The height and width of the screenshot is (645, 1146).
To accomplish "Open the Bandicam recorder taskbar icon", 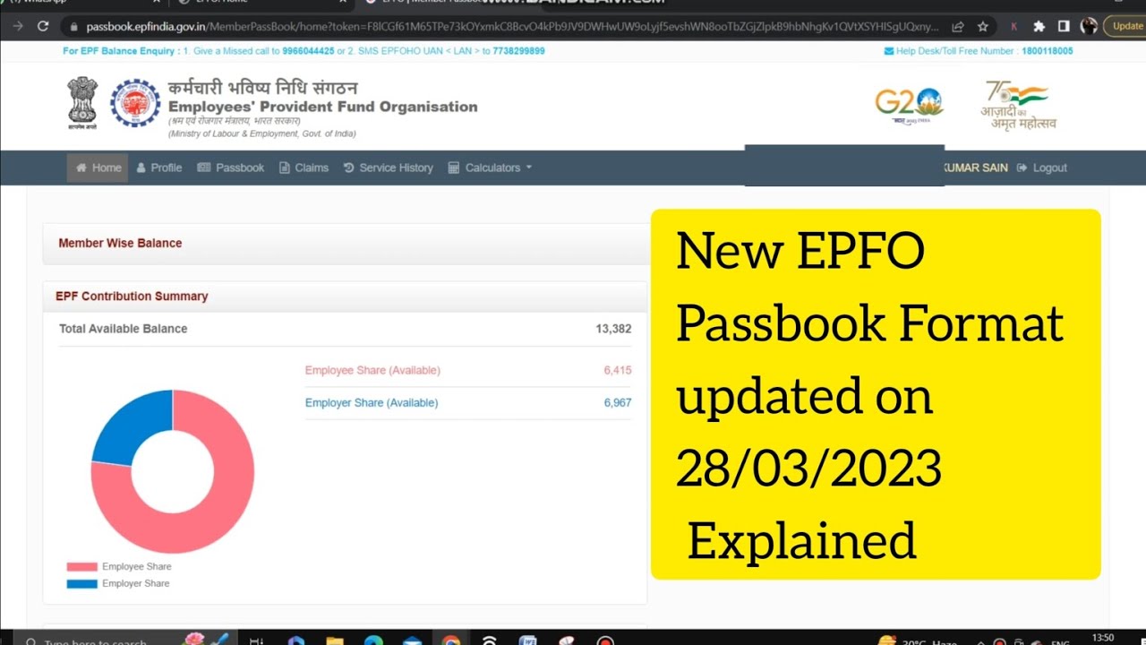I will (x=605, y=641).
